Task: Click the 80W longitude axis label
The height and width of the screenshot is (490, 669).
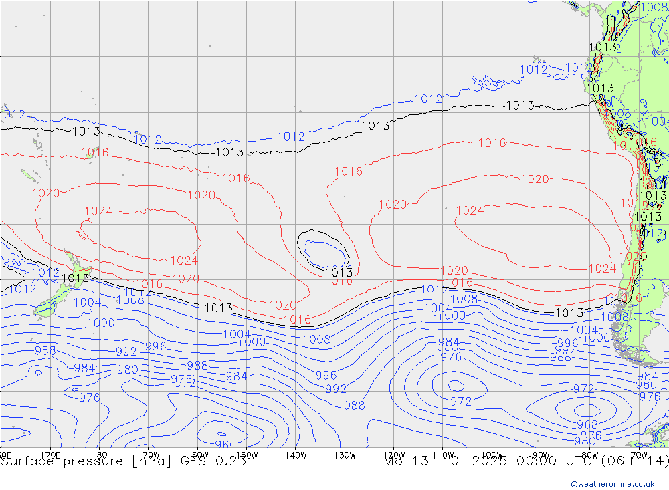Action: (x=590, y=455)
